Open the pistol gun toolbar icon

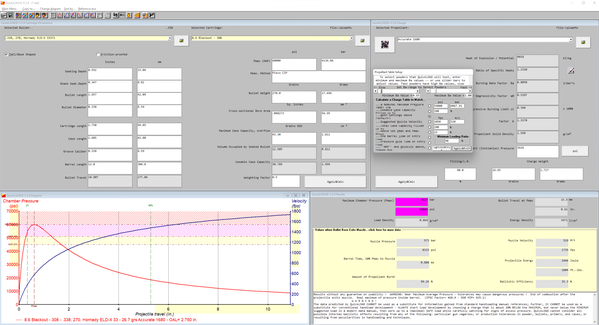coord(152,15)
